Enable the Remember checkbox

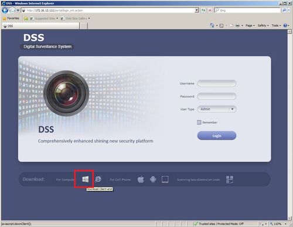(199, 122)
